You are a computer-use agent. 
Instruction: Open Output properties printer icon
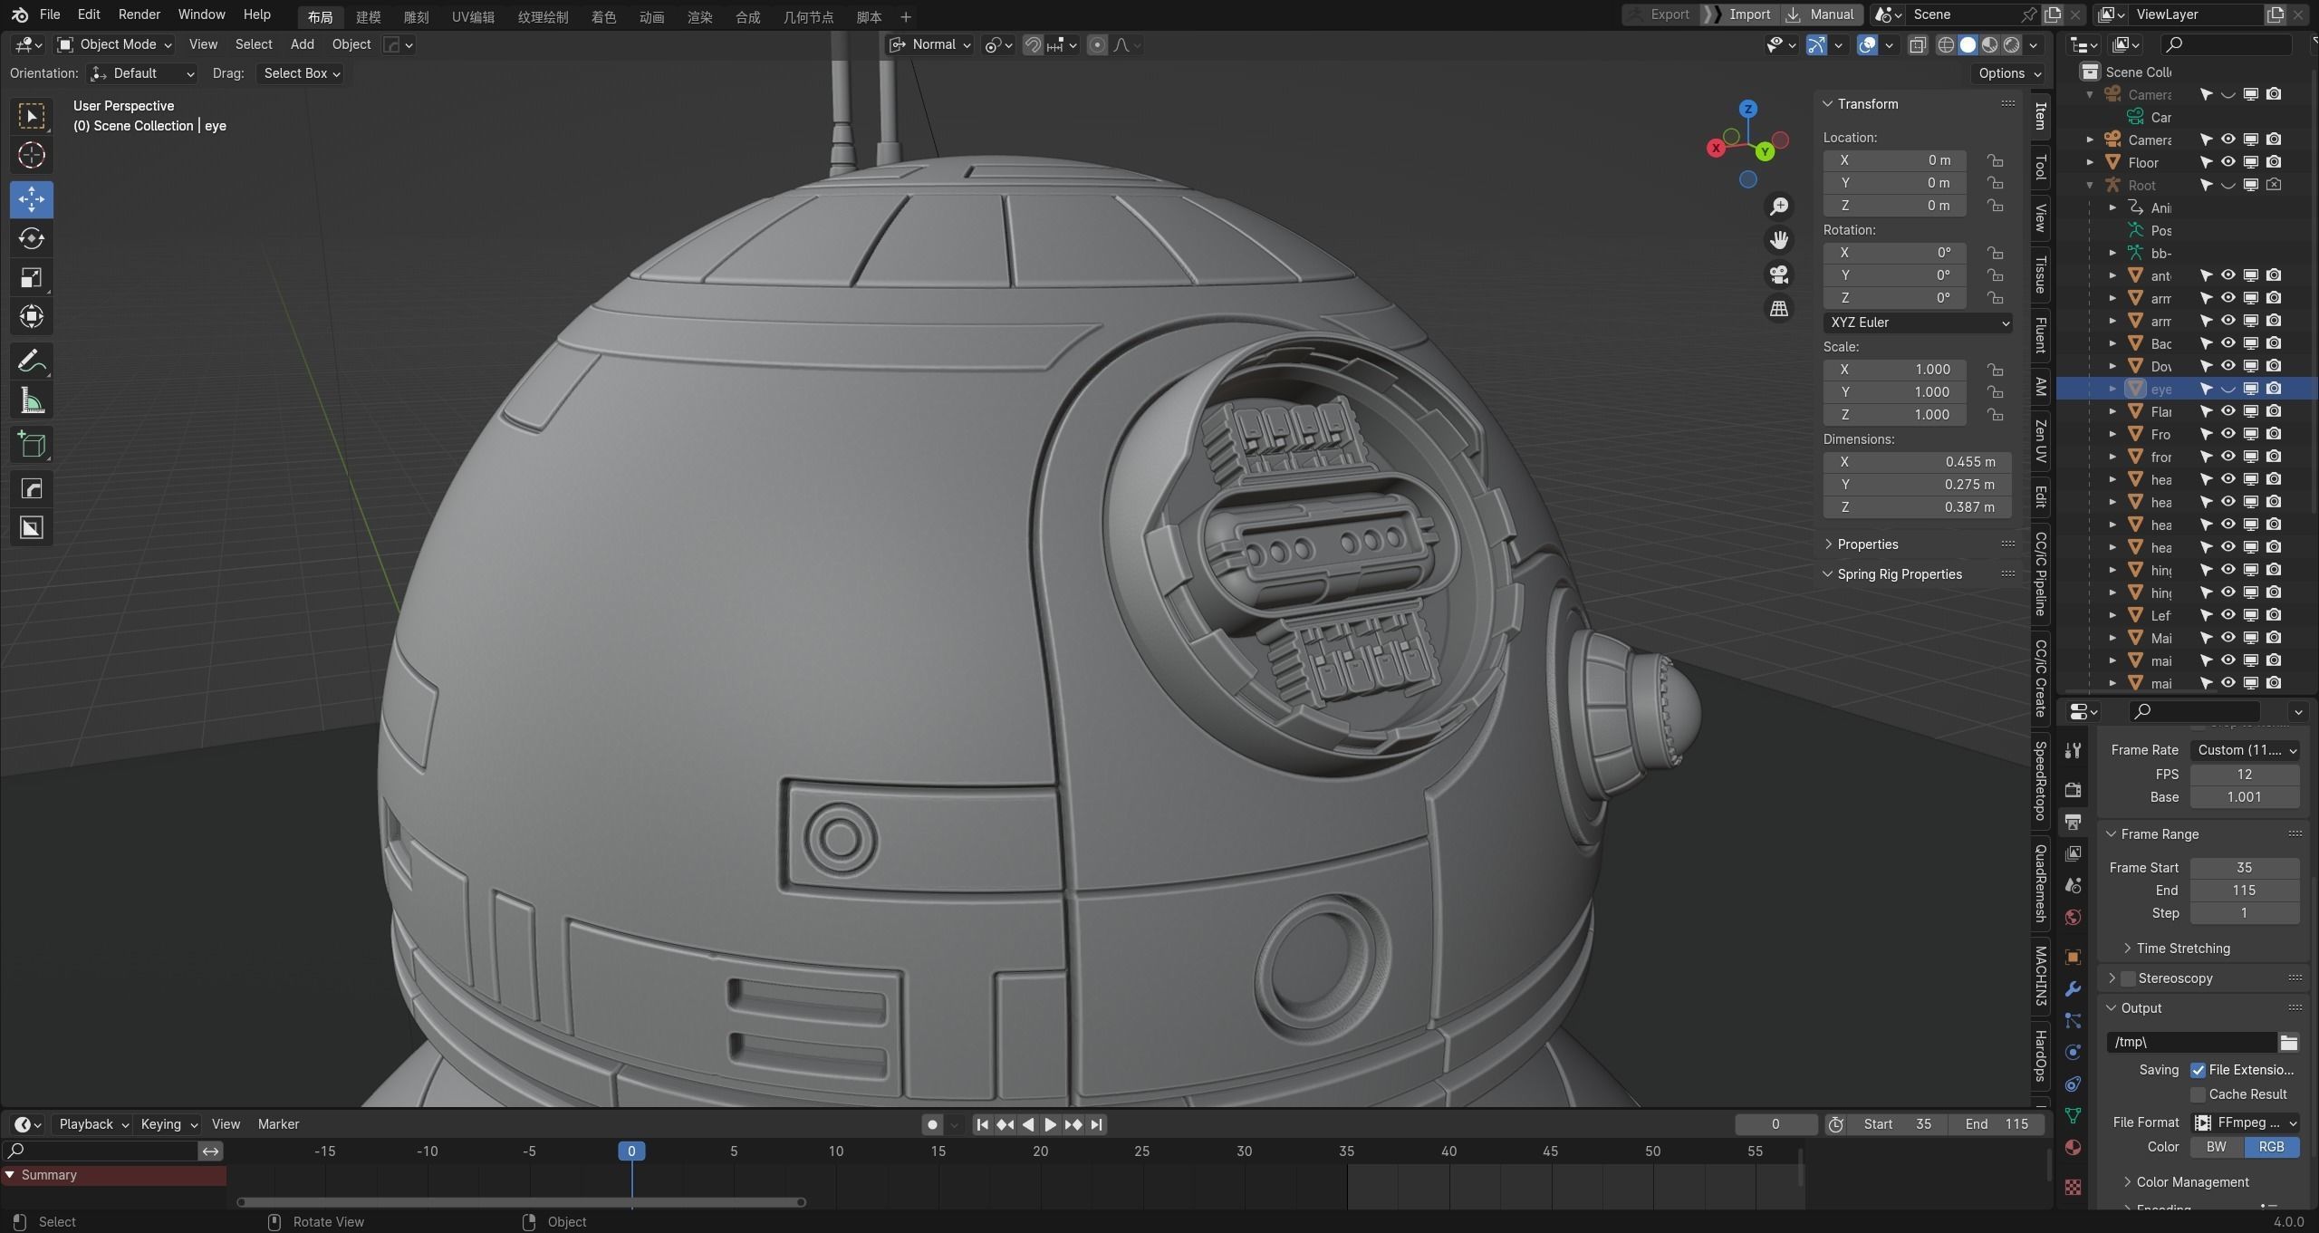pyautogui.click(x=2073, y=822)
